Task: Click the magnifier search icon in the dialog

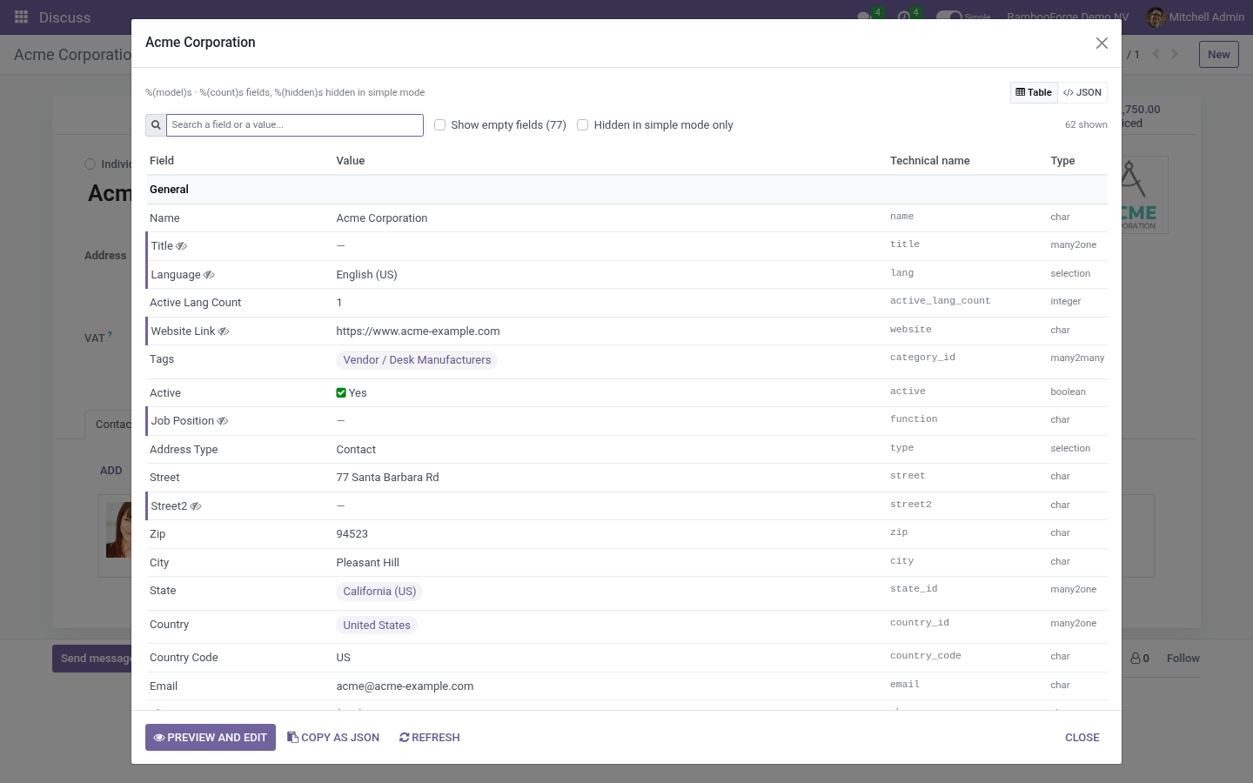Action: coord(156,125)
